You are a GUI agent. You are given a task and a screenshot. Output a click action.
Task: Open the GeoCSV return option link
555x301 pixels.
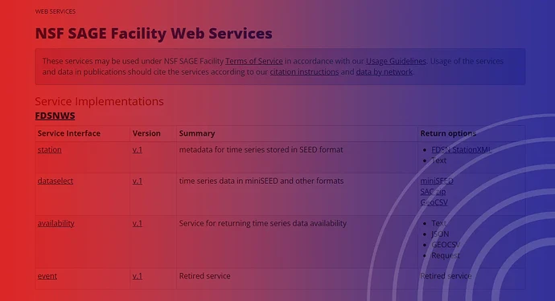(x=434, y=202)
